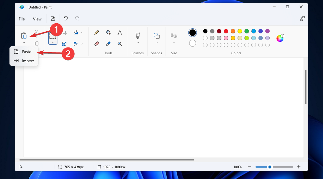Screen dimensions: 323x179
Task: Select the Magnifier tool
Action: click(120, 44)
